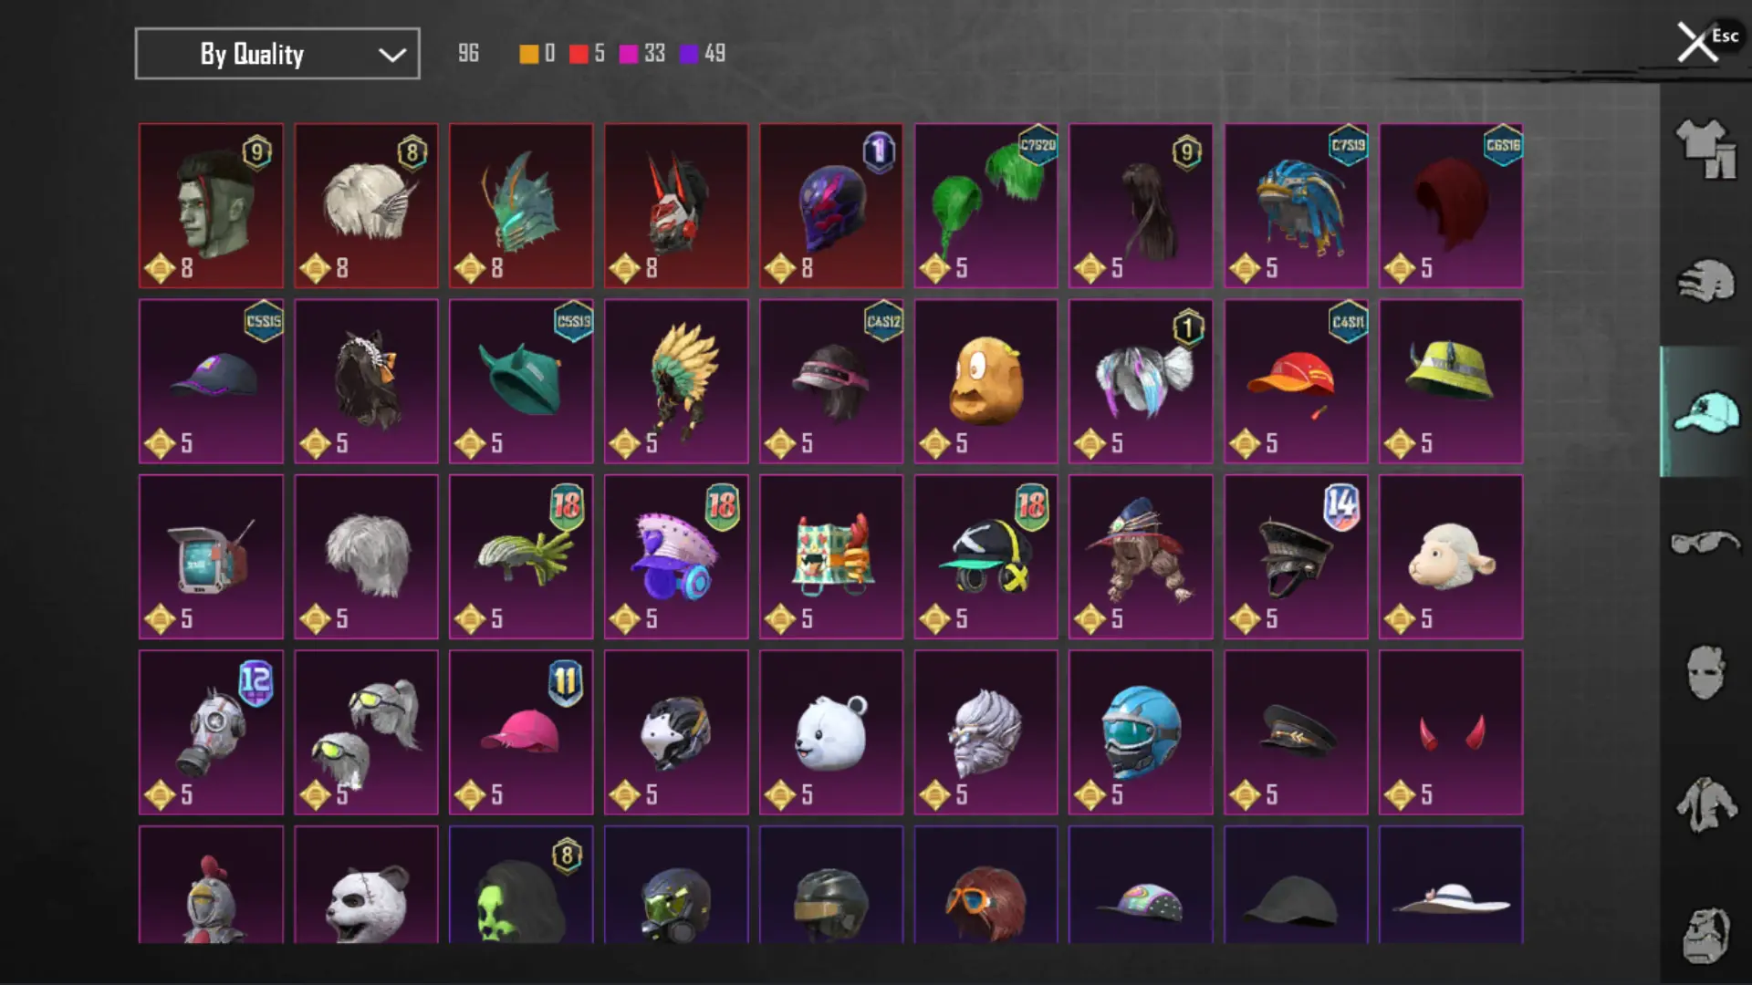Image resolution: width=1752 pixels, height=985 pixels.
Task: Open the backpack category icon at bottom
Action: [x=1705, y=935]
